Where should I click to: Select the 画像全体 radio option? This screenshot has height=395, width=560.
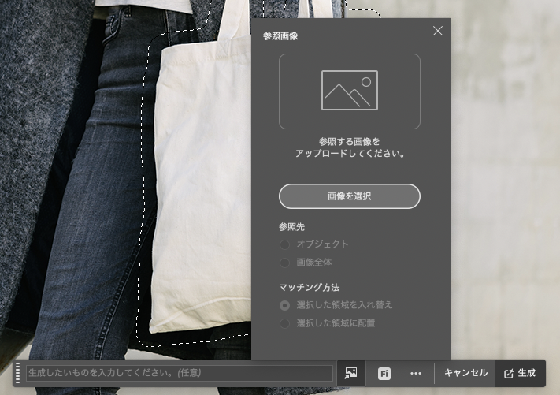click(285, 263)
